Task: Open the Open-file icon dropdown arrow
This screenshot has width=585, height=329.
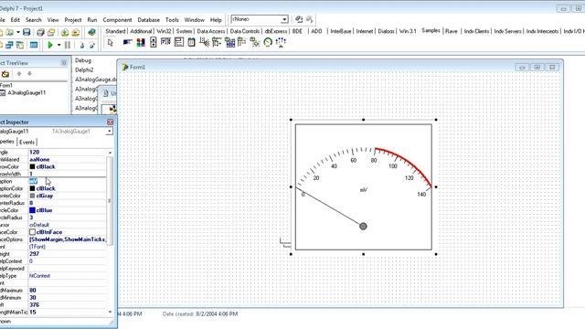Action: click(17, 33)
